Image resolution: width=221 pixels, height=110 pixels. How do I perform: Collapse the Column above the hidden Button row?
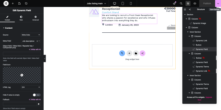(189, 54)
